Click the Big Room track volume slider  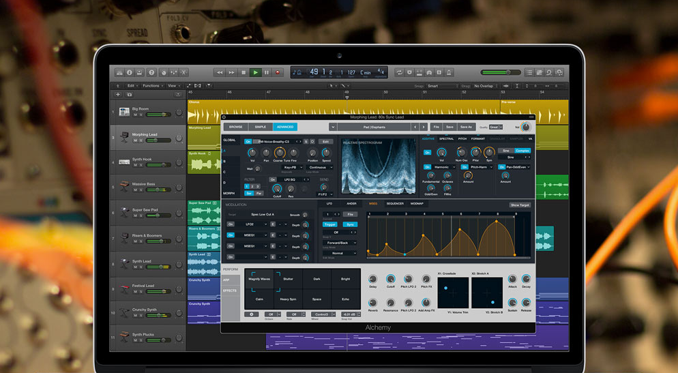(158, 115)
